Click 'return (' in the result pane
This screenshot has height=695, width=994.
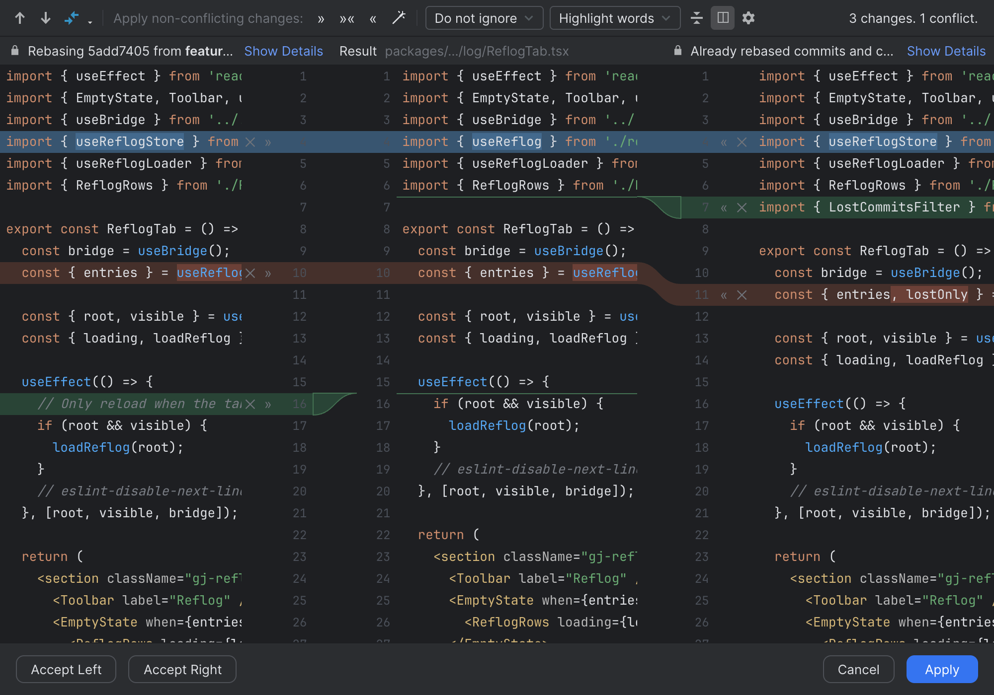449,535
